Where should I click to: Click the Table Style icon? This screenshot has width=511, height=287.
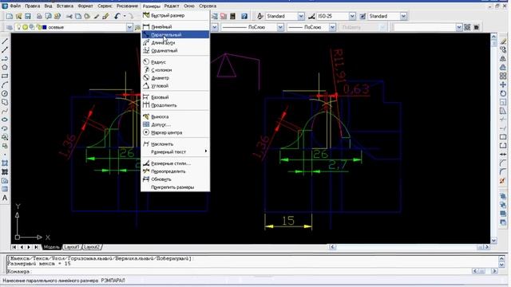tap(362, 16)
